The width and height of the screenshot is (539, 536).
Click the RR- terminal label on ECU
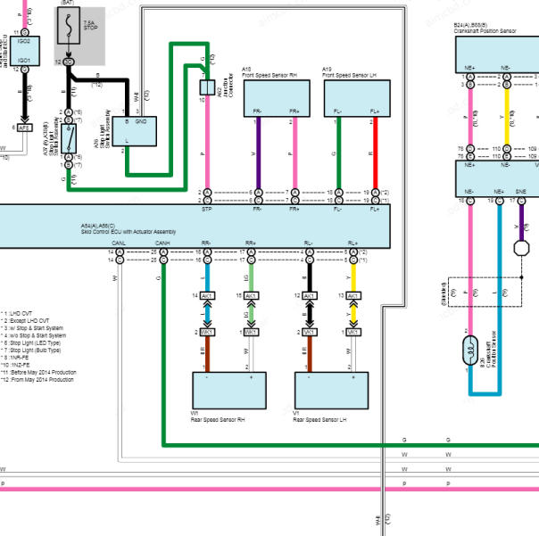click(x=206, y=243)
